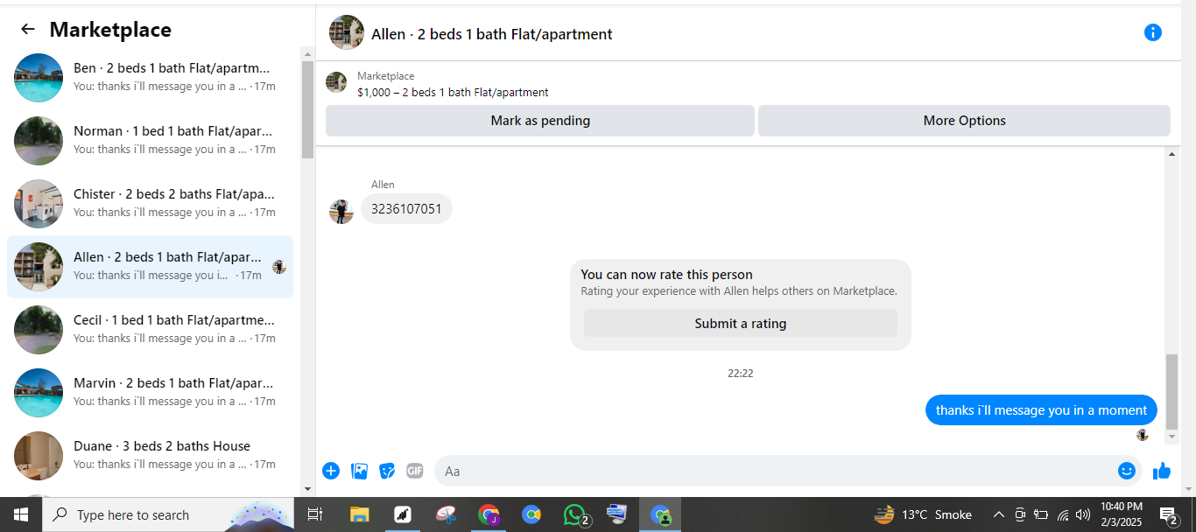Open Chister 2 beds 2 baths conversation
1196x532 pixels.
click(150, 203)
